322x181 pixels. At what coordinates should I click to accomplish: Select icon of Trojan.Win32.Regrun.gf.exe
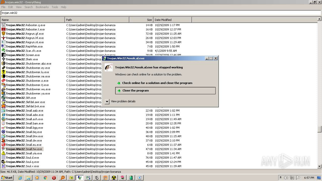tap(4, 34)
